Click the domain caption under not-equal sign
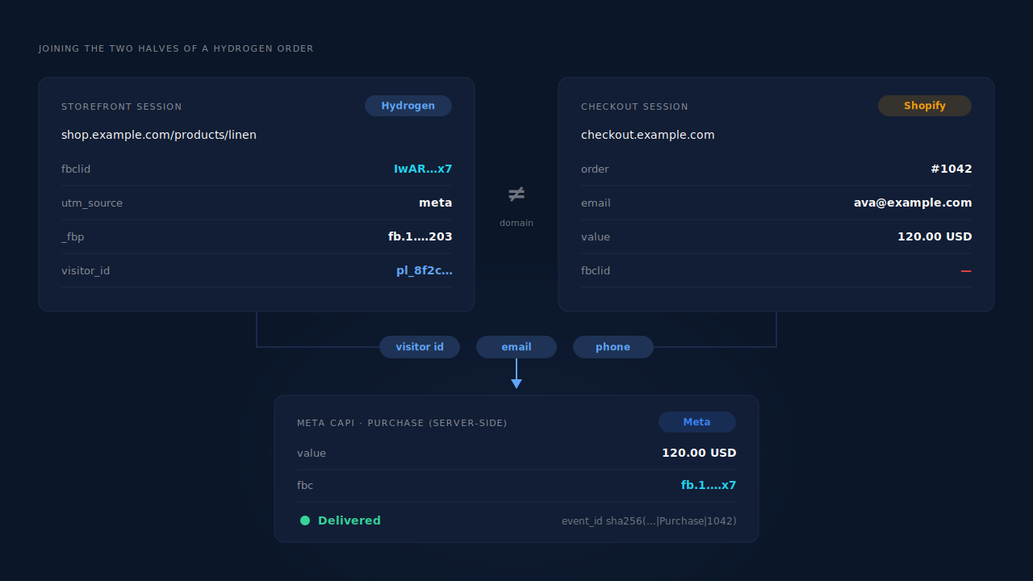The height and width of the screenshot is (581, 1033). 516,223
